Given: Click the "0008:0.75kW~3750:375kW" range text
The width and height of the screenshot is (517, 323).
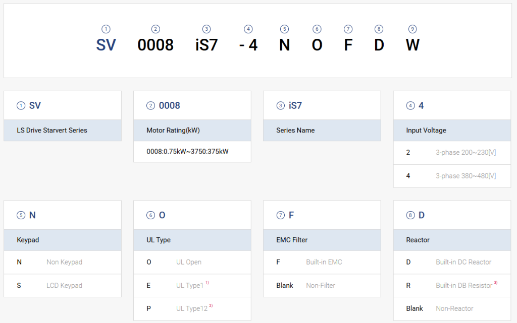Looking at the screenshot, I should pos(187,152).
